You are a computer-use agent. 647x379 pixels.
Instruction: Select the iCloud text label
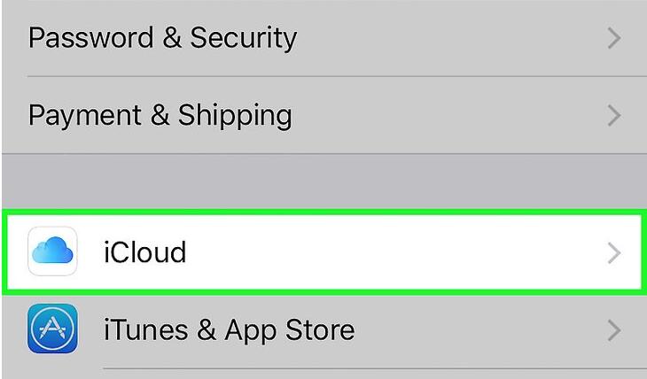click(144, 253)
